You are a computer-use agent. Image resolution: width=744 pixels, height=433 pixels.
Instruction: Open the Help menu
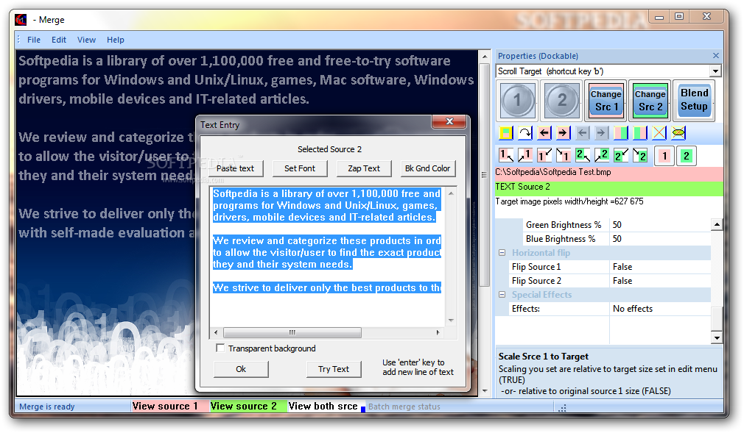[116, 40]
